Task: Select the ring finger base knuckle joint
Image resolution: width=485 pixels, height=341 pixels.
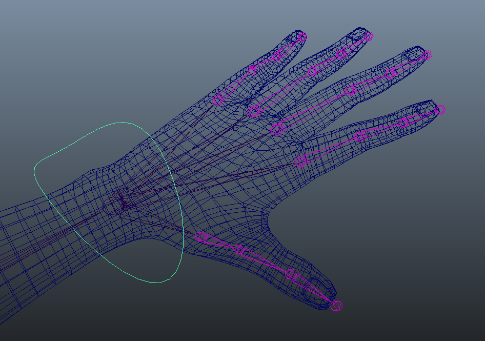Action: [254, 111]
